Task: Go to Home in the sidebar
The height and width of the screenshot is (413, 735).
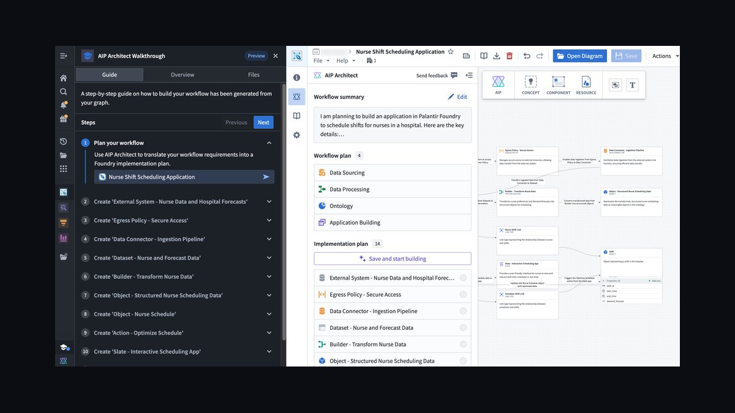Action: (x=63, y=78)
